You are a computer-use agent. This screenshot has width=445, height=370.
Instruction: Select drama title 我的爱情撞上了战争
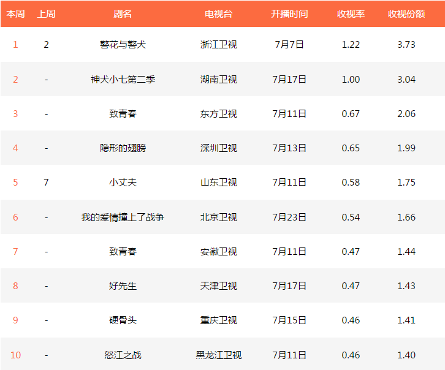[123, 217]
